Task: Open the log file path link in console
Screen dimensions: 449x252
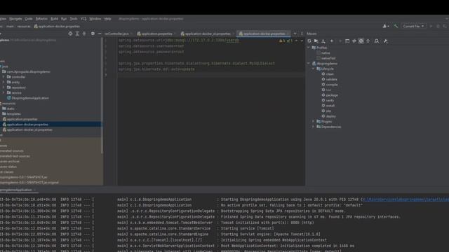Action: click(x=406, y=199)
